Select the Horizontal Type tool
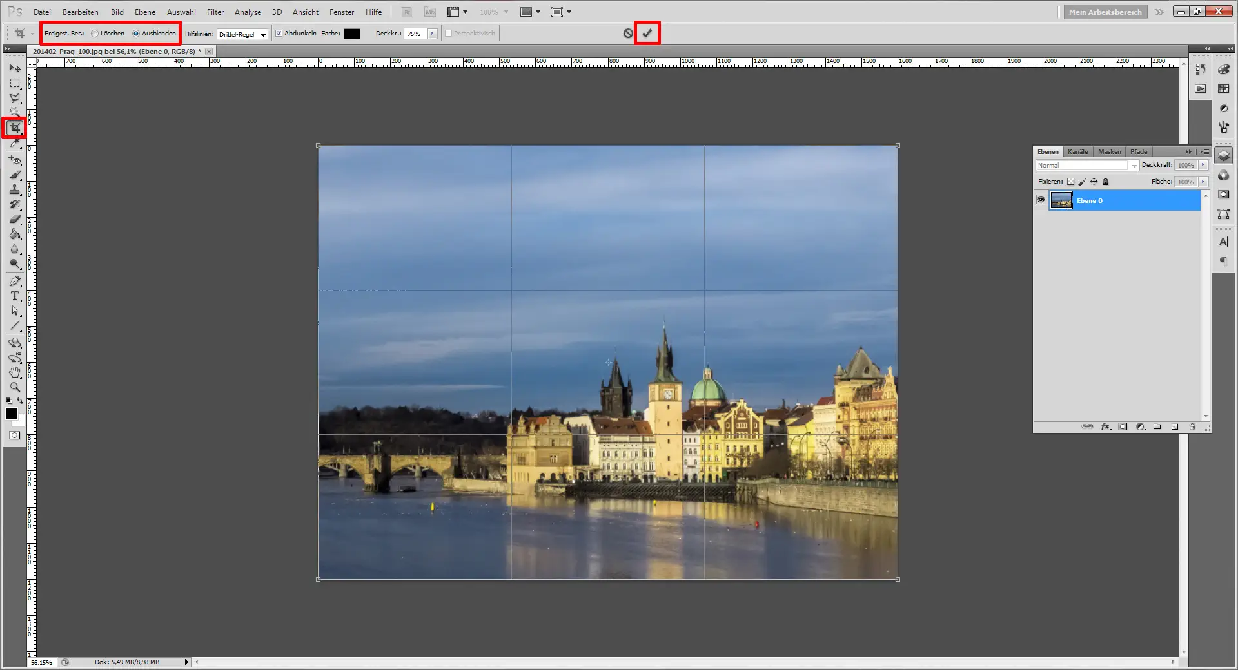The image size is (1238, 670). coord(15,296)
